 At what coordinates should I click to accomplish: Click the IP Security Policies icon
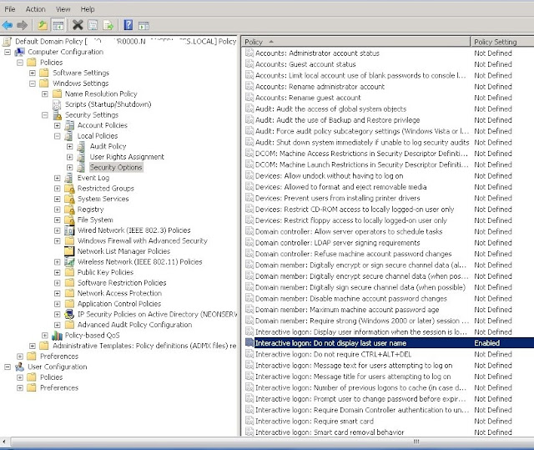coord(69,315)
